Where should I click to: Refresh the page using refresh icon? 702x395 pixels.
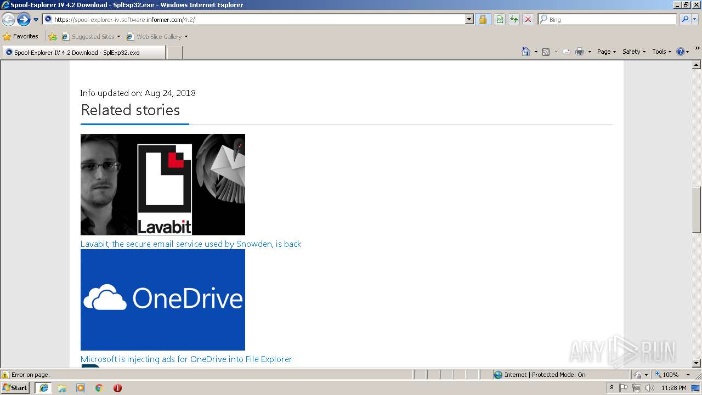click(x=514, y=19)
